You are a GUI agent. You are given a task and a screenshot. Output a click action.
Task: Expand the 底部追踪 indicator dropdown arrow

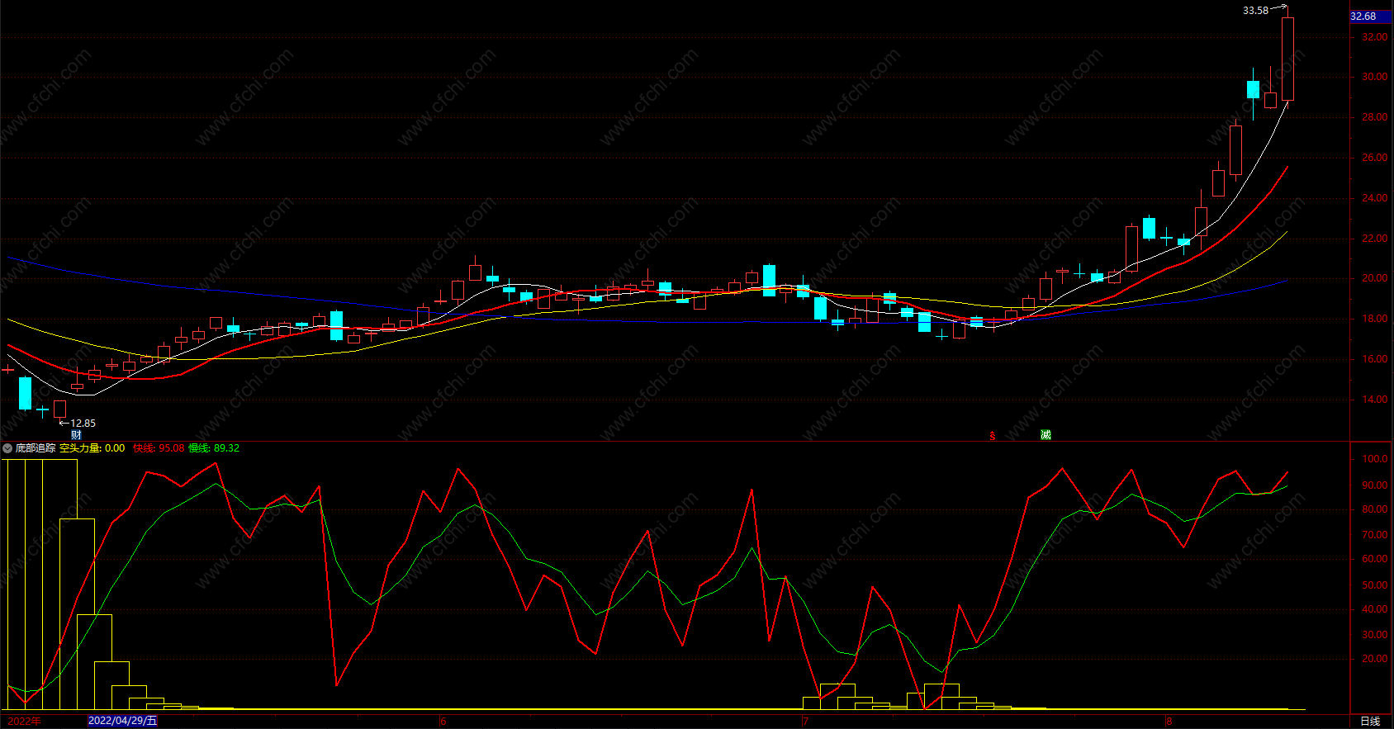7,448
